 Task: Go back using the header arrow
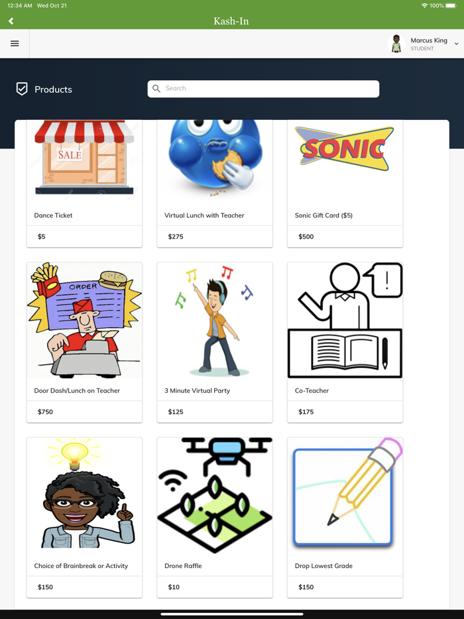11,21
